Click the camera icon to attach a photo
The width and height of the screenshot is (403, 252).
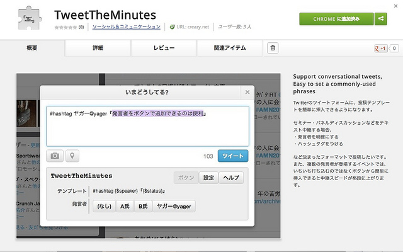[55, 156]
